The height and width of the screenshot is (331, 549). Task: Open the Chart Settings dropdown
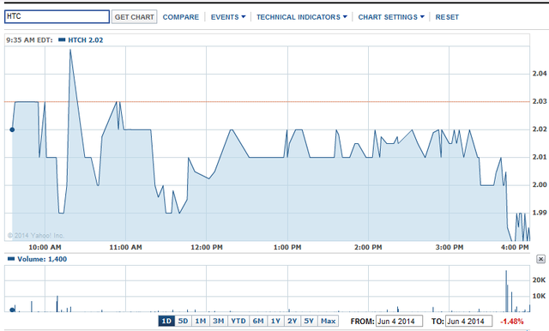tap(391, 17)
